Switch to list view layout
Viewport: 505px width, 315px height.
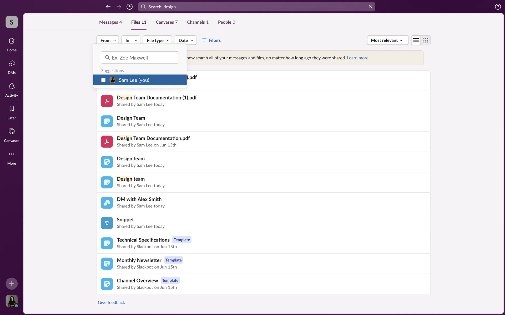416,40
